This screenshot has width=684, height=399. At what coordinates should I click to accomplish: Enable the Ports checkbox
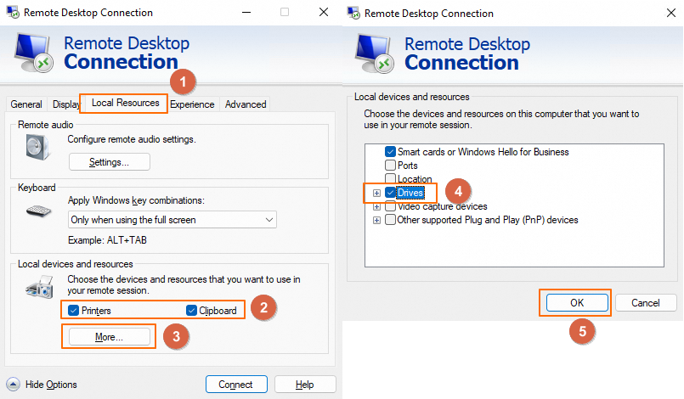click(390, 166)
